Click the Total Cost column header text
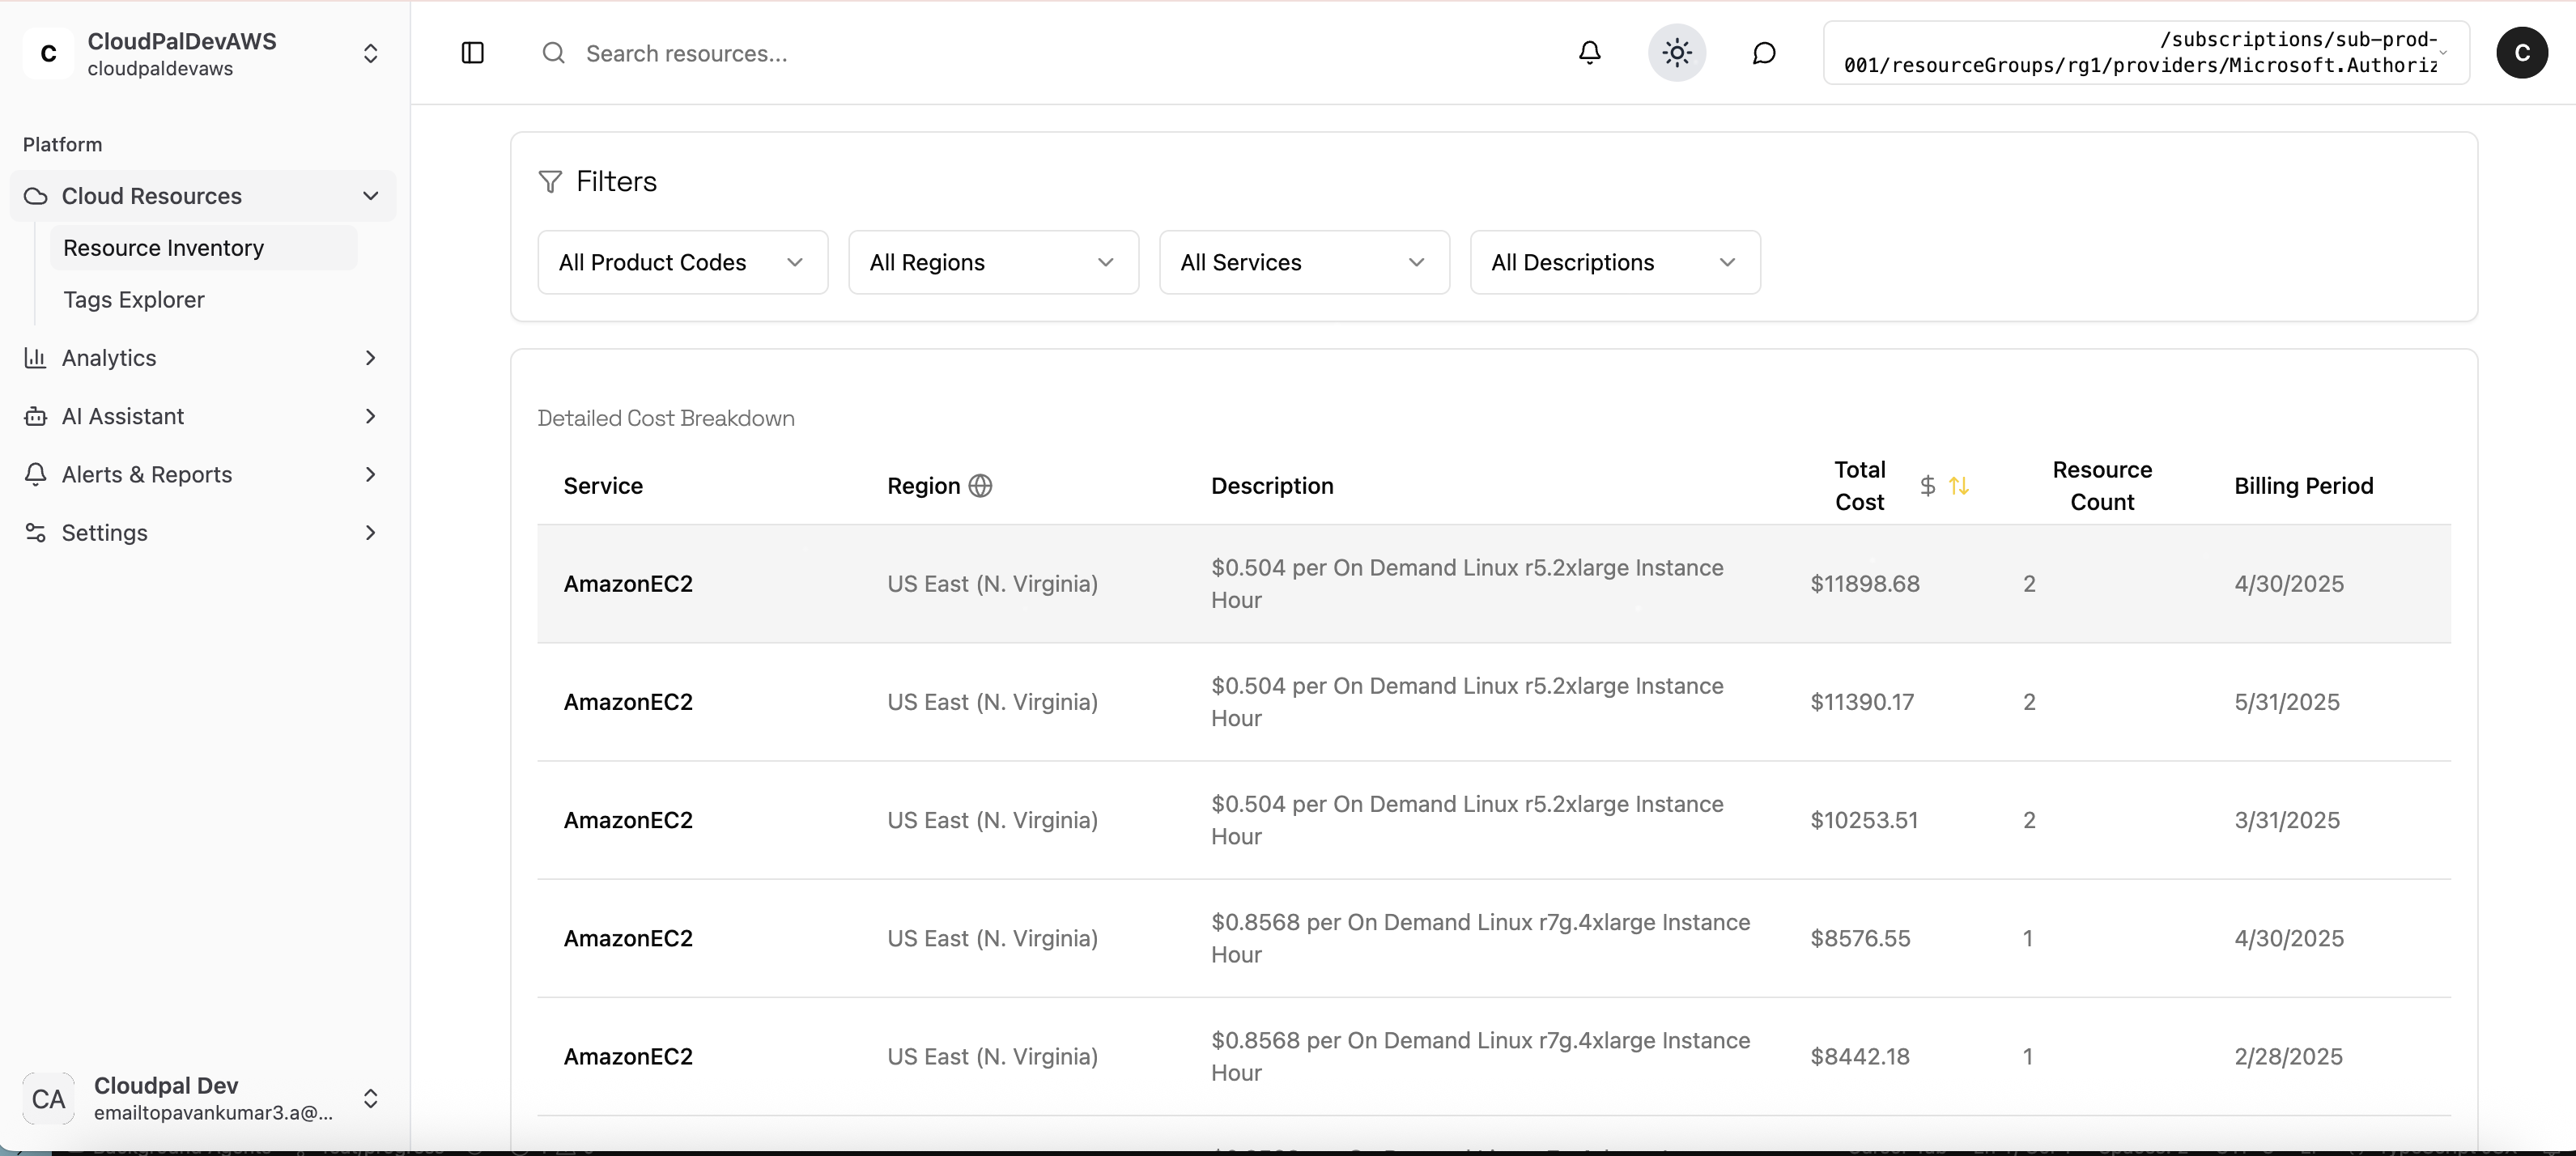The image size is (2576, 1156). [1860, 486]
